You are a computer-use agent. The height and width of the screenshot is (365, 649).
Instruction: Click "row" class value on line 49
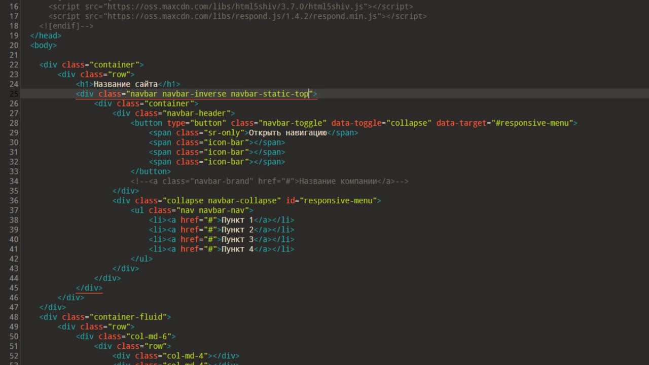pyautogui.click(x=119, y=326)
